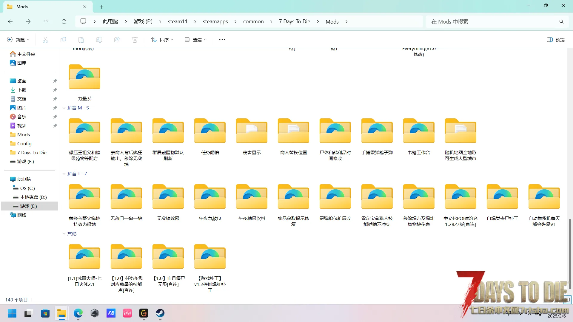Open the 力量系 folder

tap(84, 83)
